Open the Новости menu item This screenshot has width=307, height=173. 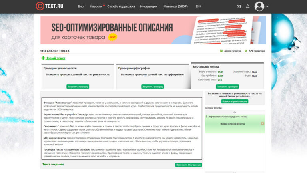pyautogui.click(x=96, y=6)
